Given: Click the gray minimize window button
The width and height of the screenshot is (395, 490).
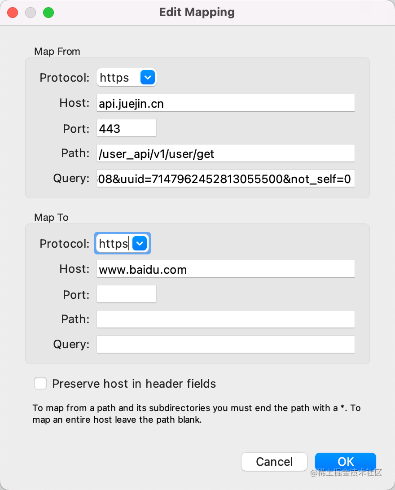Looking at the screenshot, I should pyautogui.click(x=31, y=13).
